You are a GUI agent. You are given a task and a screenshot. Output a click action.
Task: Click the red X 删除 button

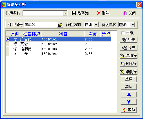pyautogui.click(x=103, y=13)
